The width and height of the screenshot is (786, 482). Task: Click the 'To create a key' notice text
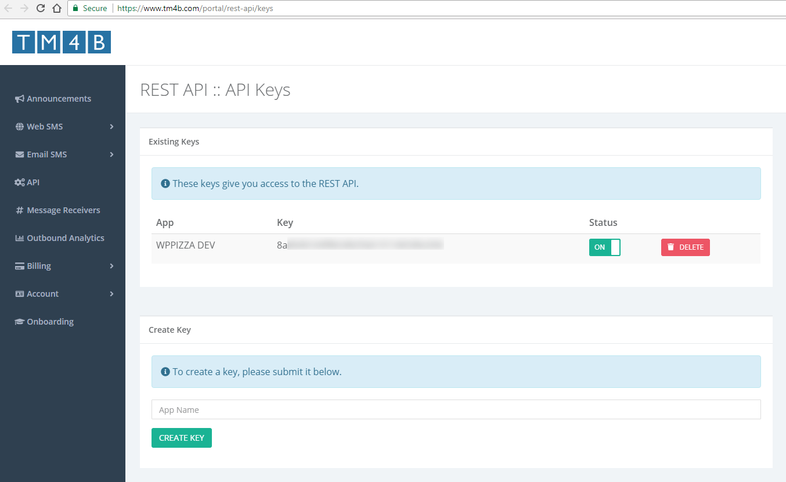point(257,372)
